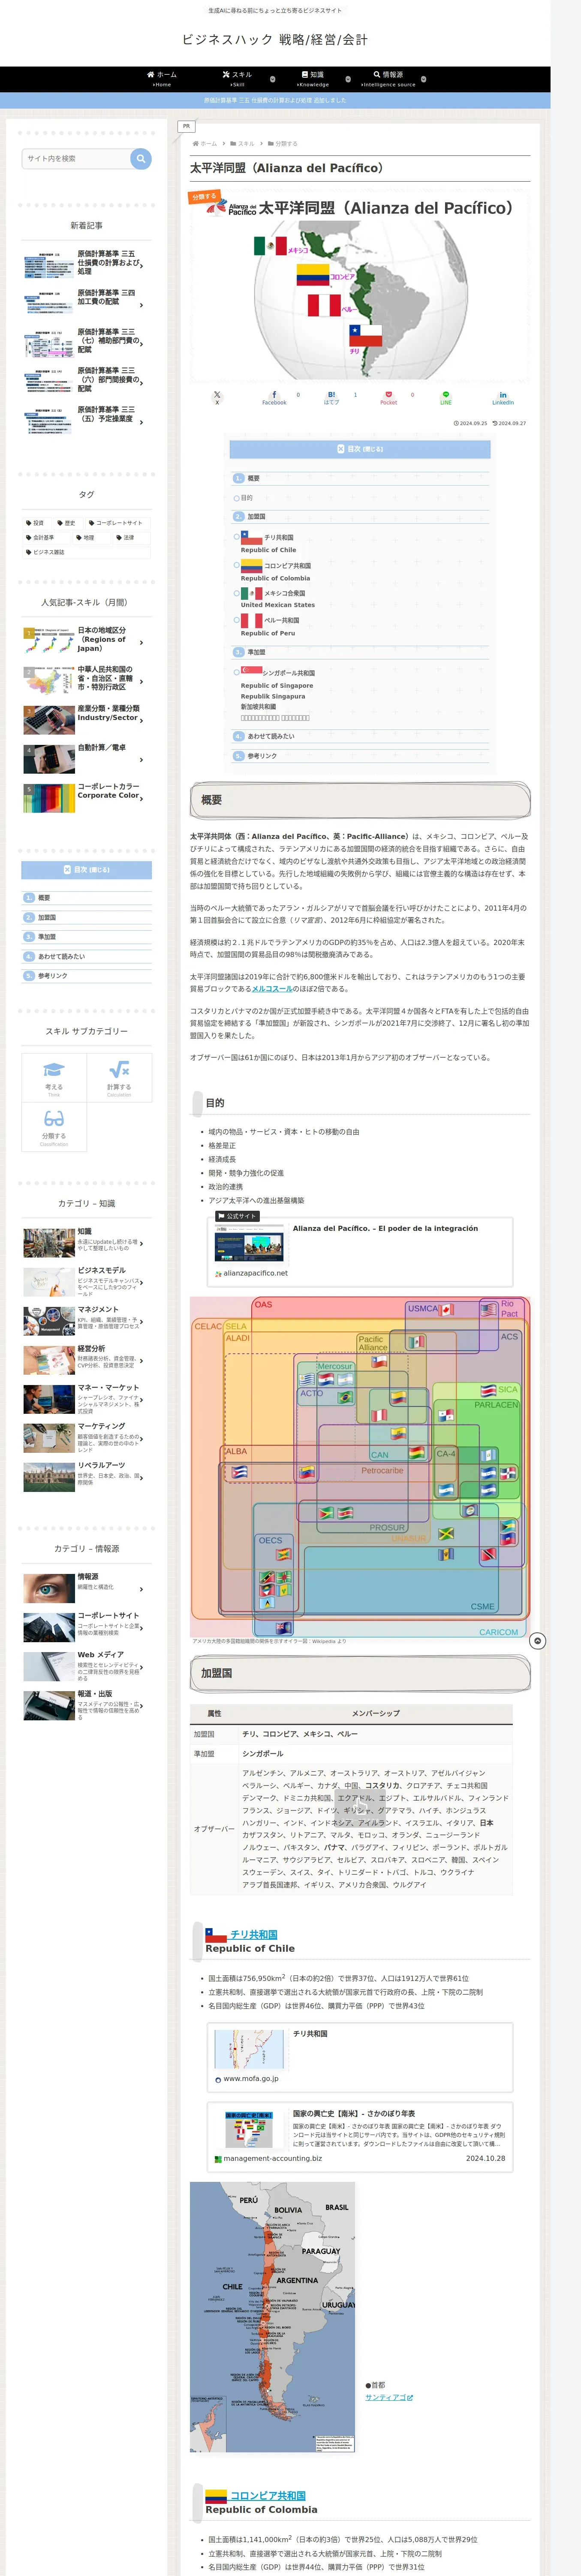
Task: Collapse main table of contents (閉じる)
Action: [x=359, y=449]
